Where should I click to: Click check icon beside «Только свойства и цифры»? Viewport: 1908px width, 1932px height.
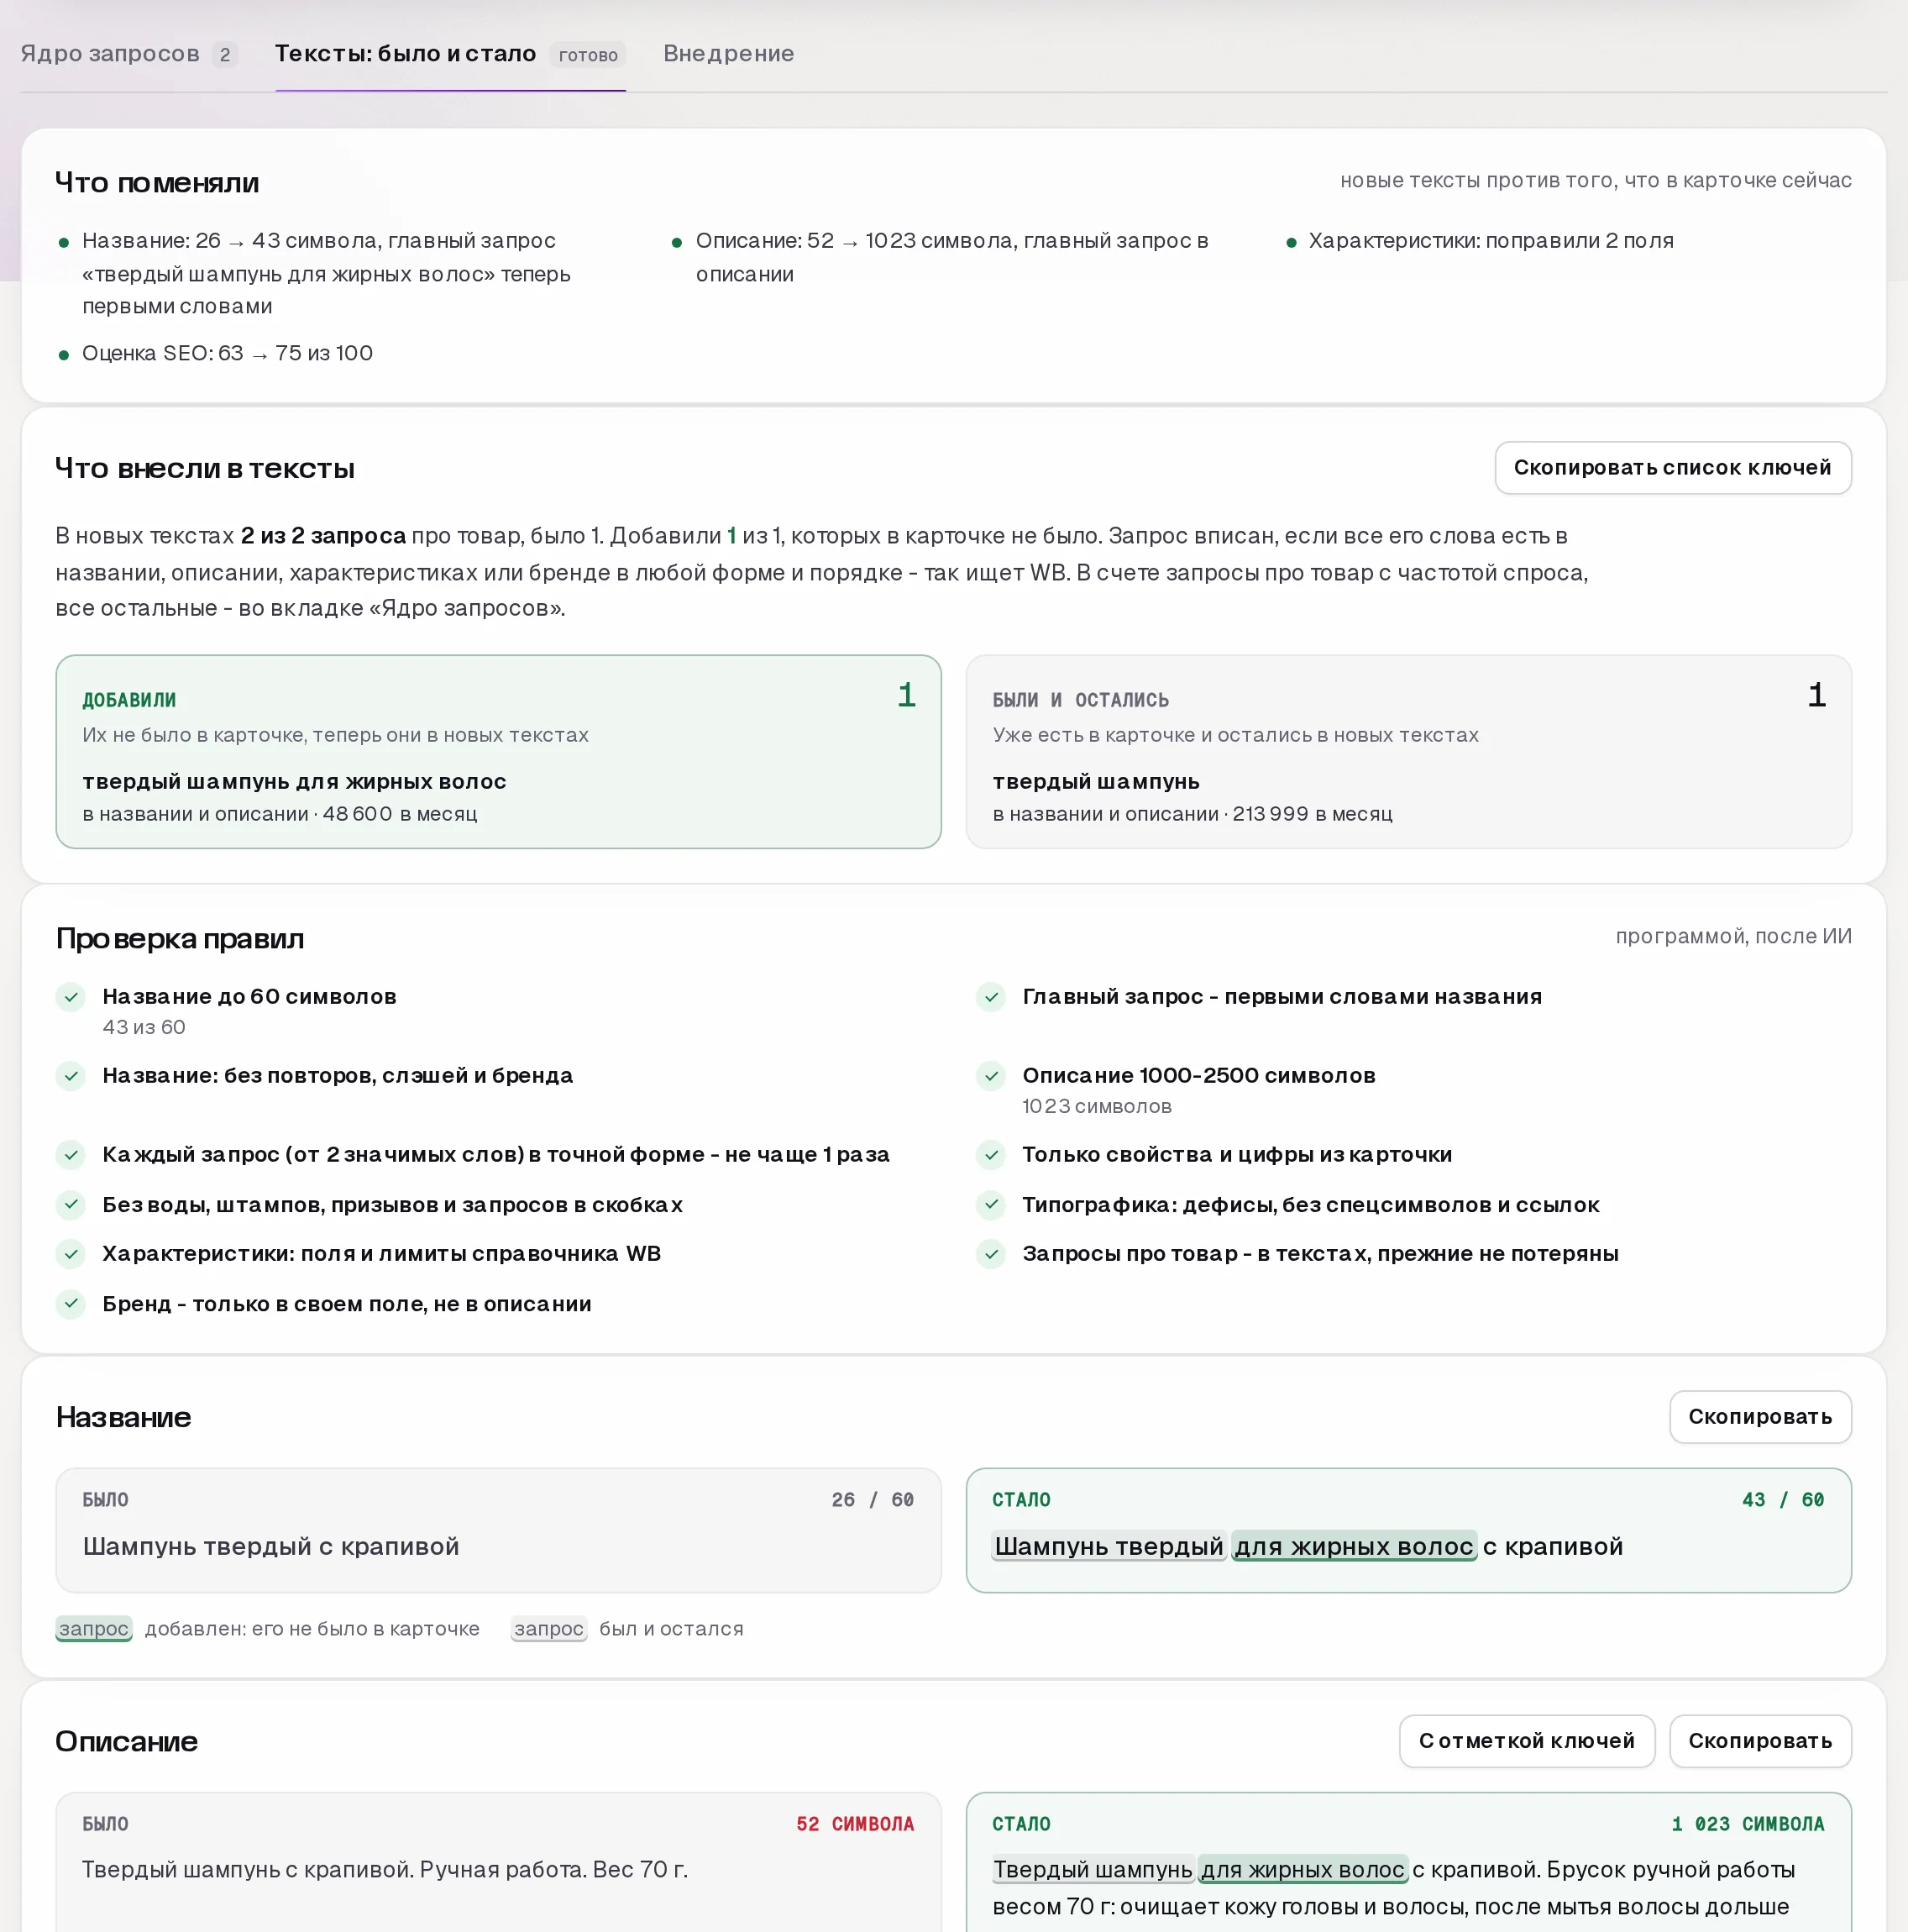991,1155
